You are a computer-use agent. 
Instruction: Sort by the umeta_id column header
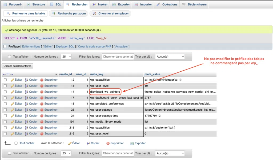[66, 74]
